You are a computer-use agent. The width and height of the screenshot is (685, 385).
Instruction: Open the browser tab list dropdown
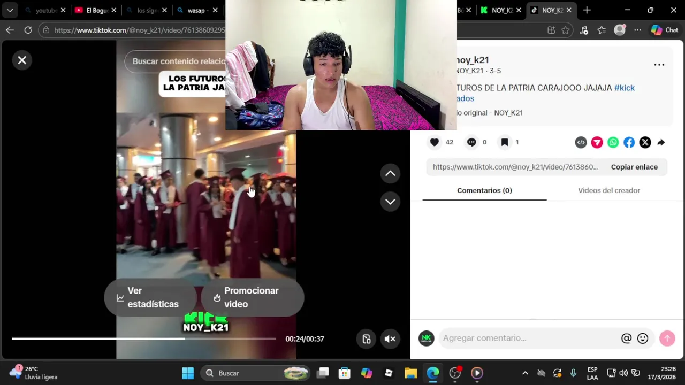coord(10,10)
